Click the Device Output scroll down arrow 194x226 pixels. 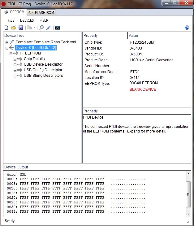point(188,214)
